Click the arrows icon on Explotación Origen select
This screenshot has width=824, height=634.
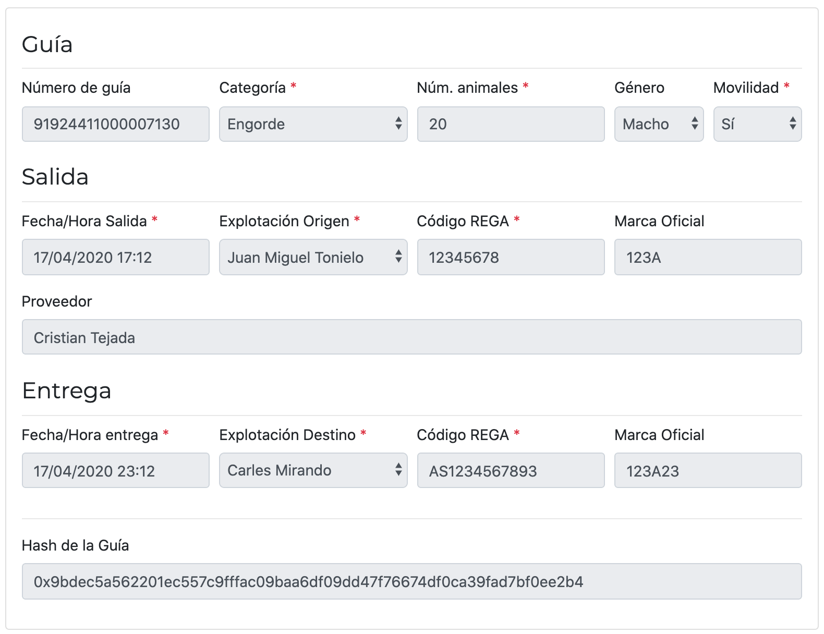[398, 256]
